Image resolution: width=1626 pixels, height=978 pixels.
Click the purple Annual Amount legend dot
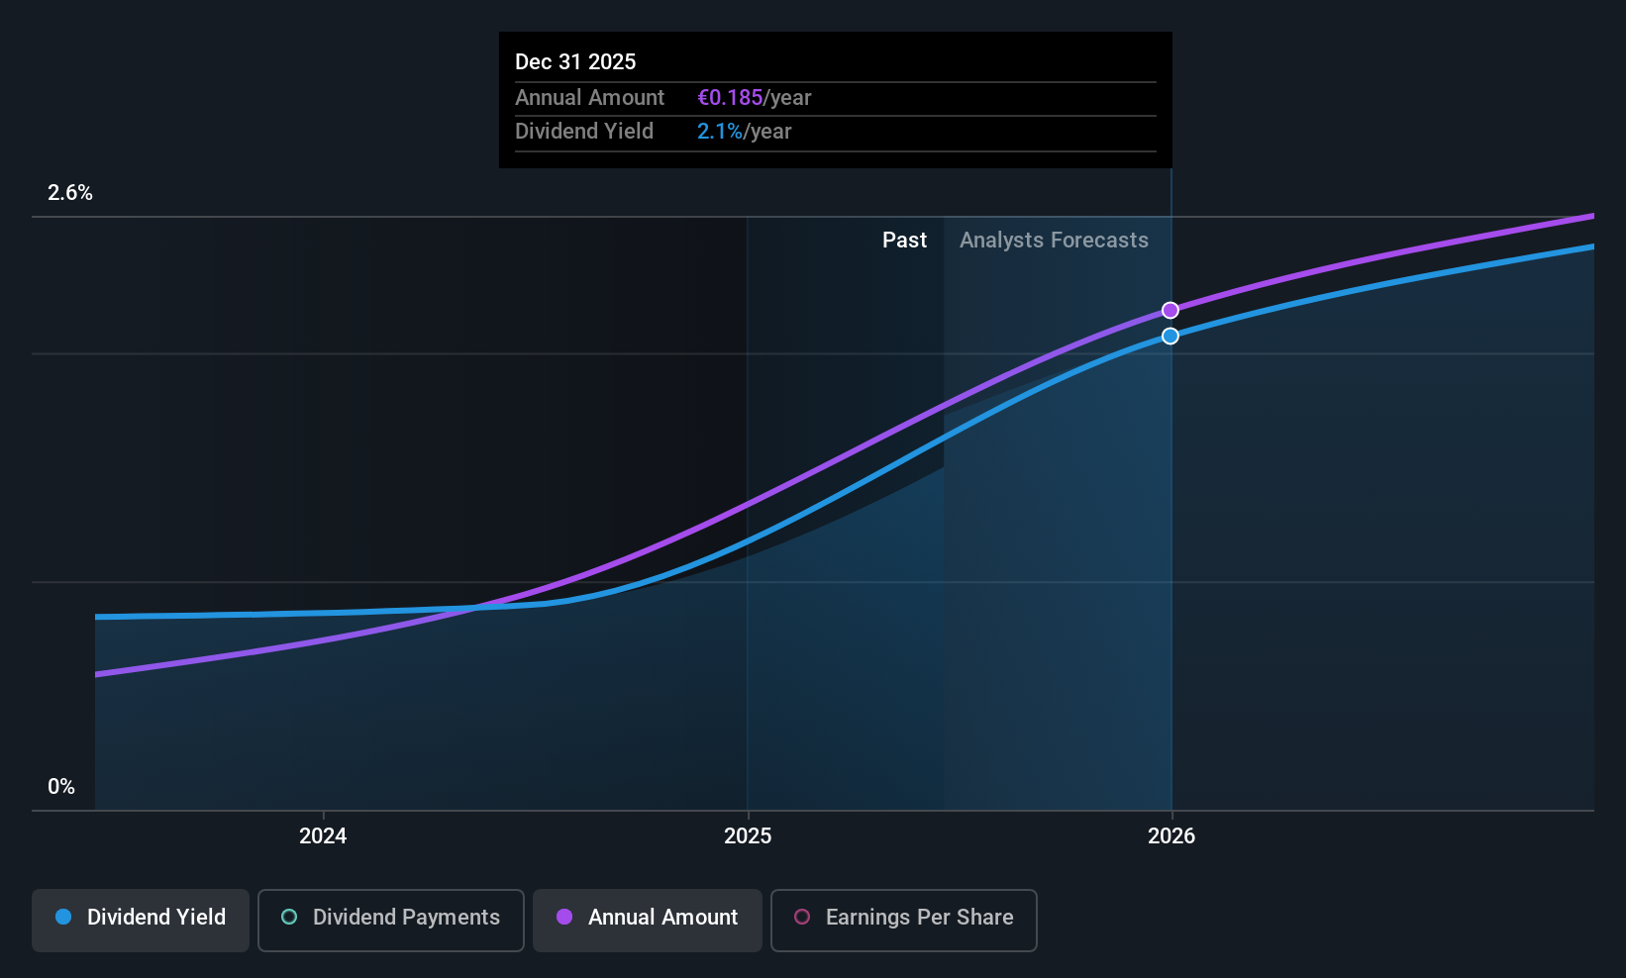click(564, 918)
